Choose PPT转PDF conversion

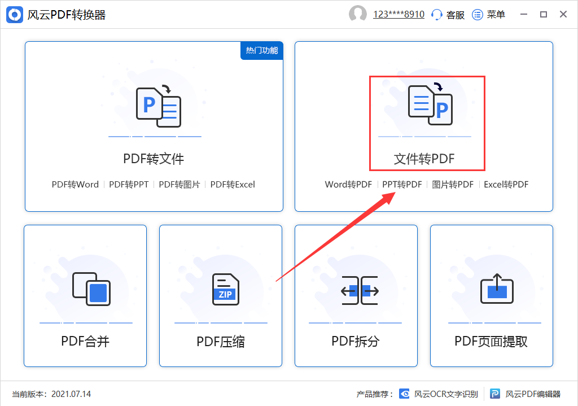(x=402, y=185)
